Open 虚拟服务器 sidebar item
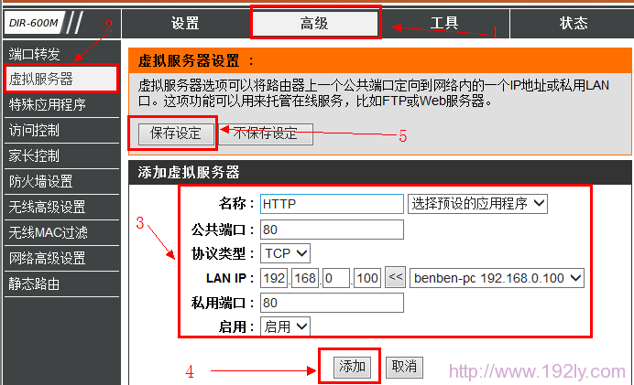Image resolution: width=634 pixels, height=385 pixels. [x=41, y=79]
